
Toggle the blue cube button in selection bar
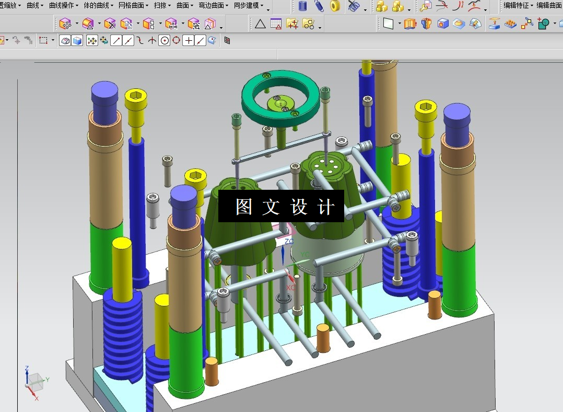click(x=77, y=41)
